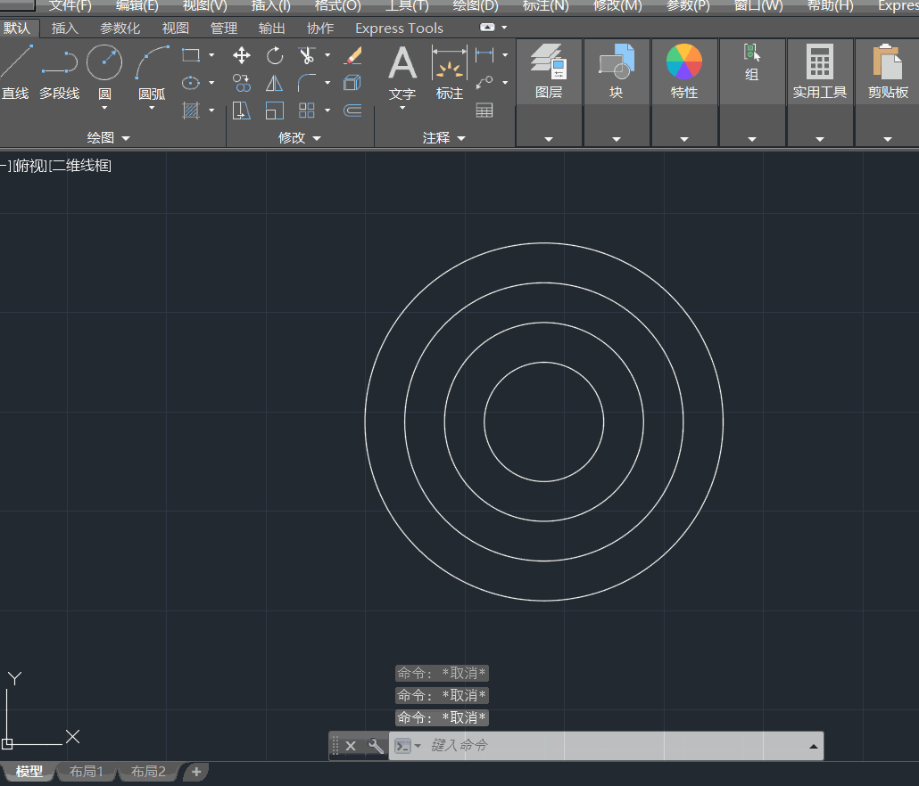
Task: Select the Ellipse draw tool
Action: (x=191, y=83)
